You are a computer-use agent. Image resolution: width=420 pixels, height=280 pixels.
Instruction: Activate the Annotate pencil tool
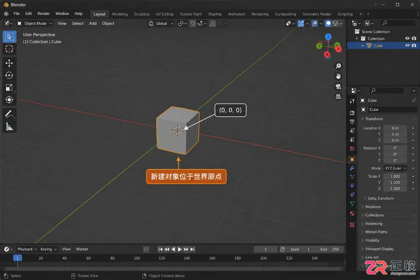(9, 114)
